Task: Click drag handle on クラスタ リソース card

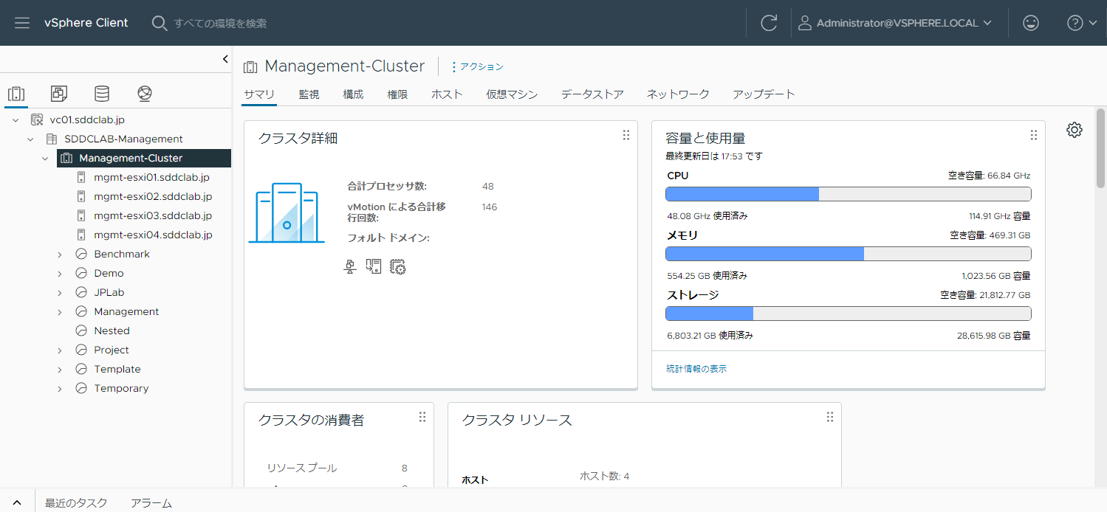Action: pos(830,417)
